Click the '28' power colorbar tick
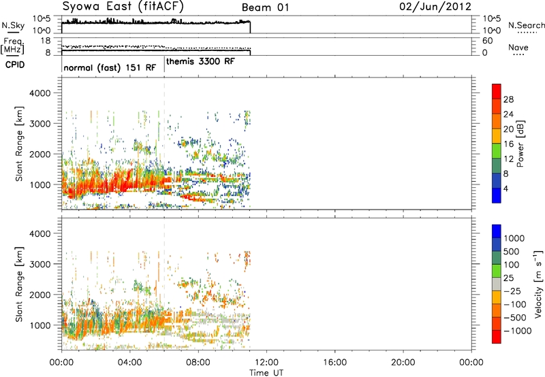The width and height of the screenshot is (545, 377). [x=508, y=99]
